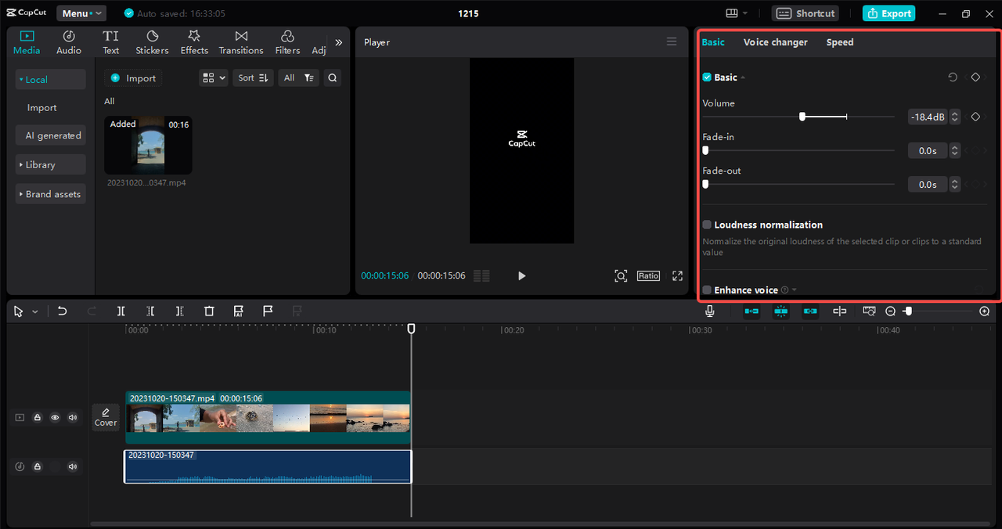Hide the video track with eye icon
1002x529 pixels.
click(x=55, y=418)
